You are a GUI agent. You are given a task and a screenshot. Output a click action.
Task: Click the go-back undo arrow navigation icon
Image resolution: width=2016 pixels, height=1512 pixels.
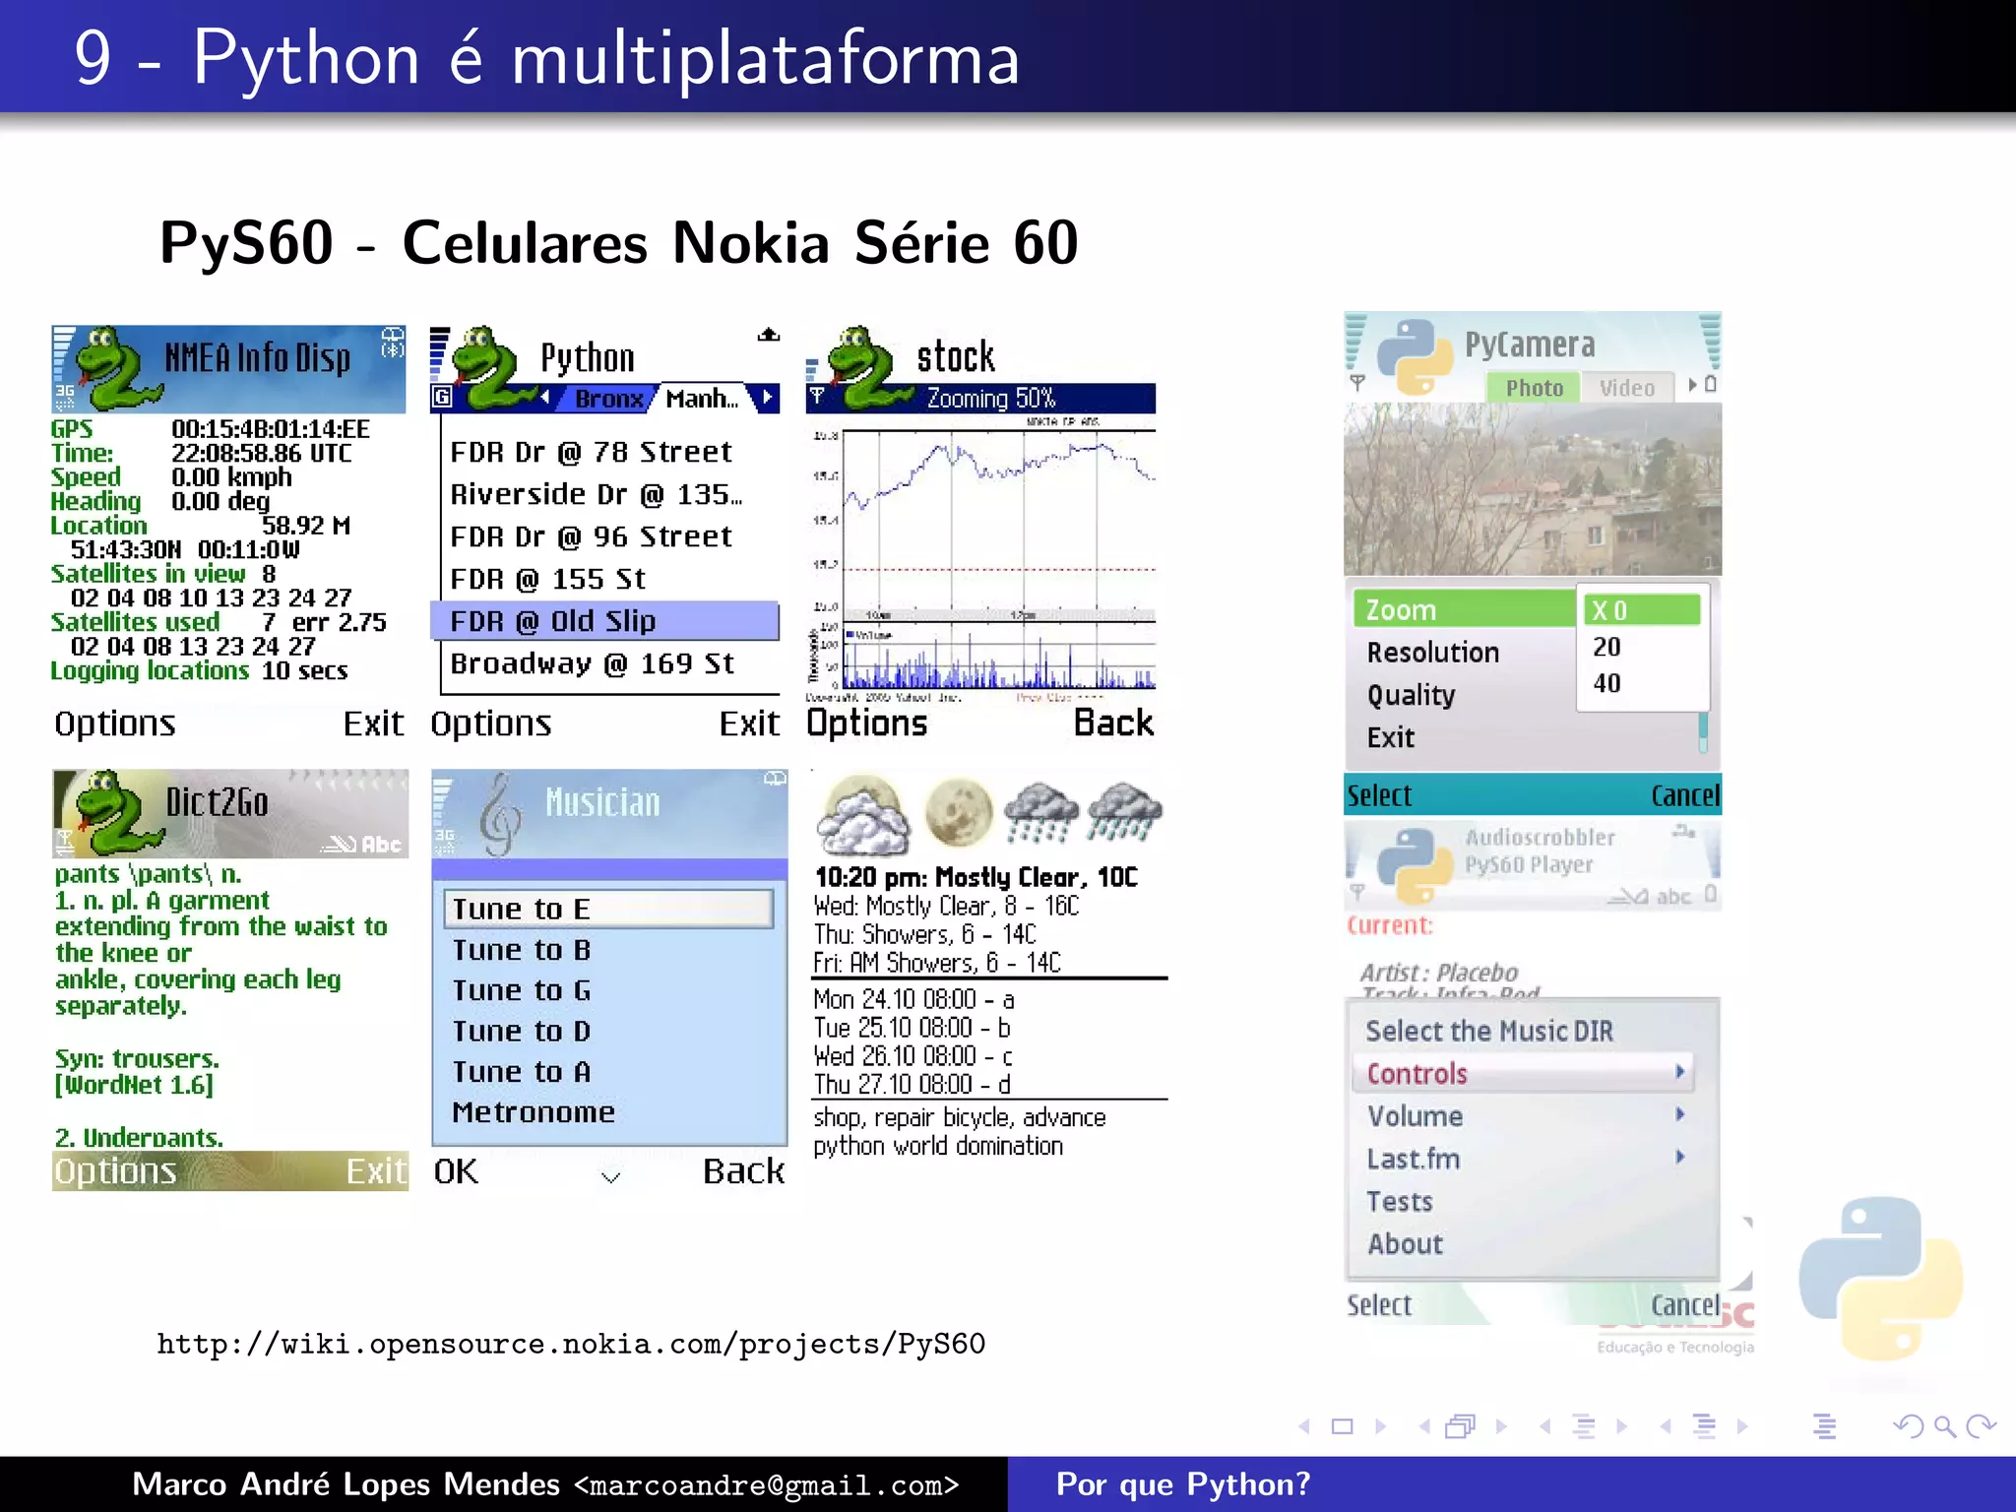point(1909,1425)
